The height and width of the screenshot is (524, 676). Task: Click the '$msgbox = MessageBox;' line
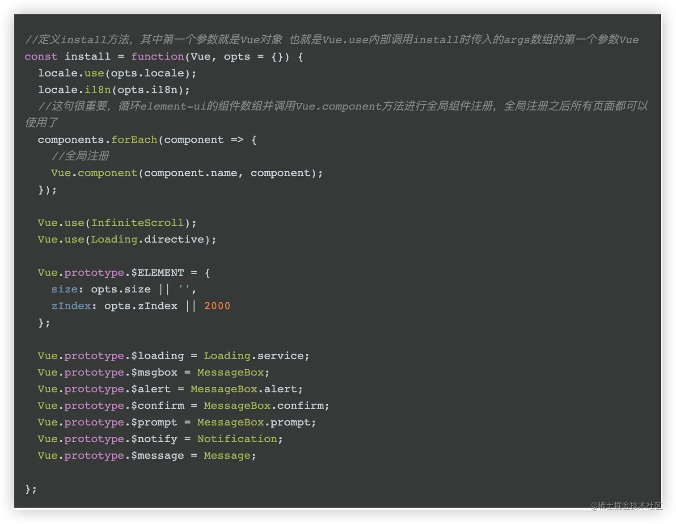point(154,372)
